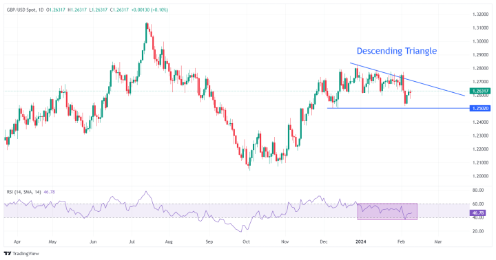Click the 1.20000 price scale label
This screenshot has width=496, height=260.
pyautogui.click(x=480, y=176)
